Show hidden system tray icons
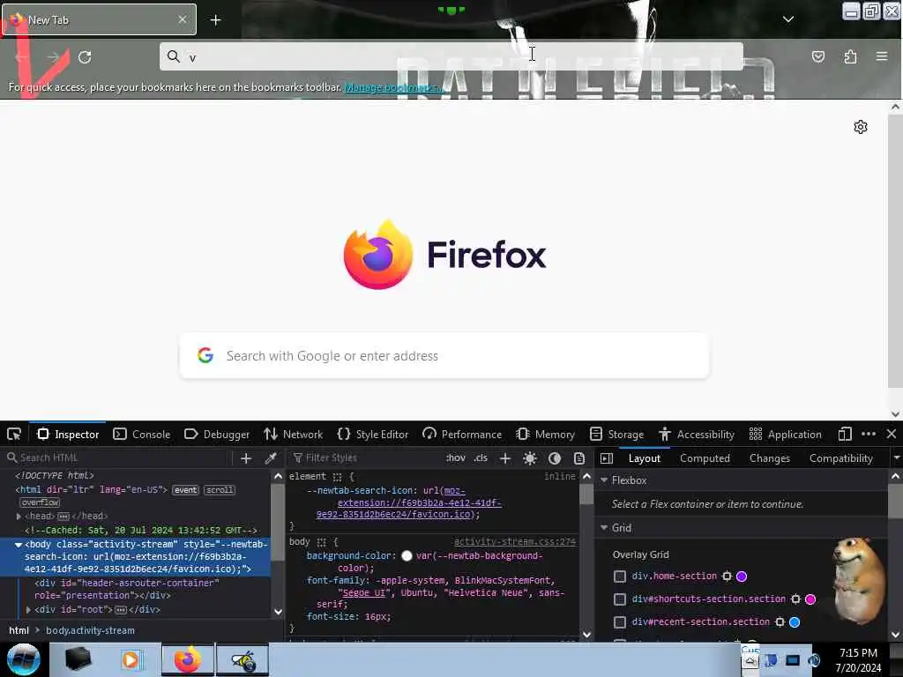The image size is (903, 677). coord(750,661)
